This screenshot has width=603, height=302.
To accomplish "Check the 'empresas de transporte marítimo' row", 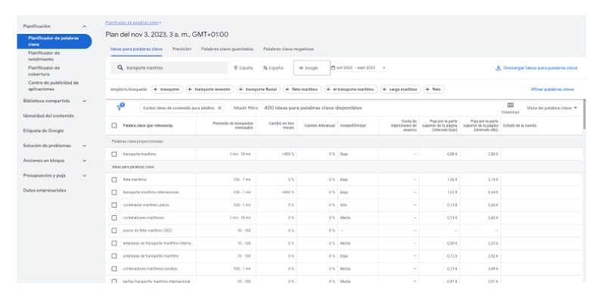I will click(113, 256).
